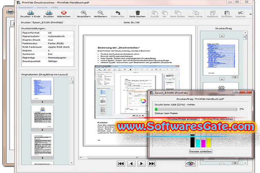Screen dimensions: 260x173
Task: Select Druckauftrag page 1 thumbnail
Action: (221, 57)
